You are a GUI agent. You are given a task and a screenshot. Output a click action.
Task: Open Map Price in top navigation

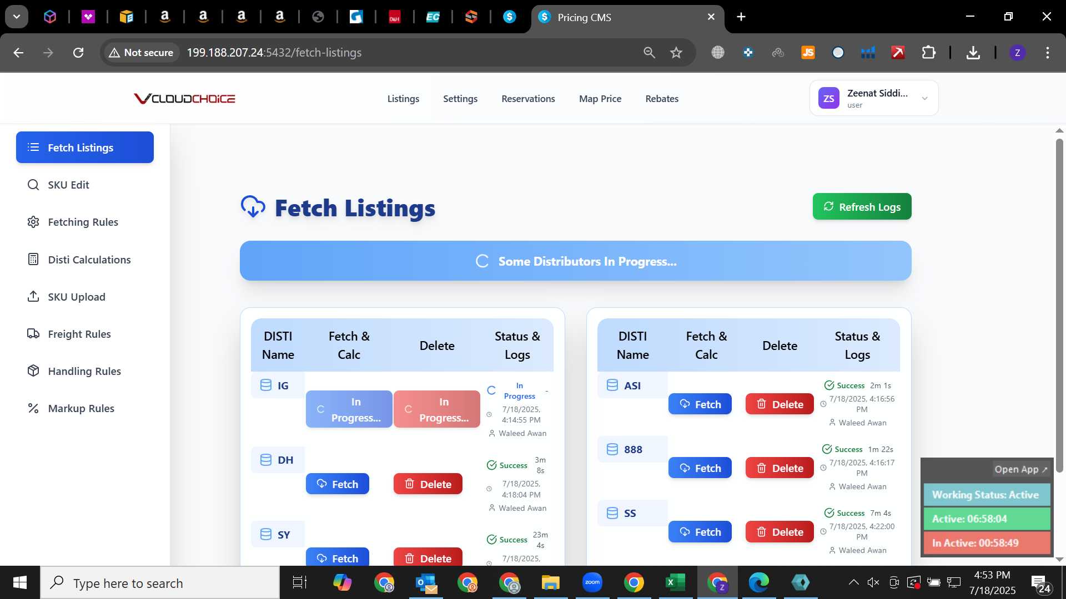click(600, 99)
